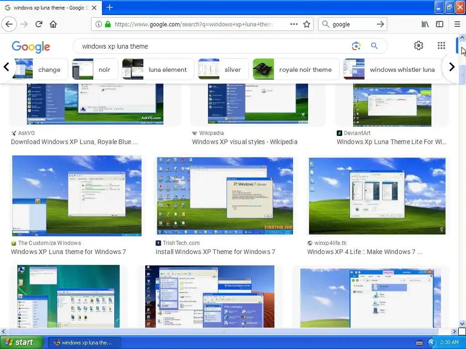Open 'Windows Xp Luna Theme Lite' link

pyautogui.click(x=391, y=142)
